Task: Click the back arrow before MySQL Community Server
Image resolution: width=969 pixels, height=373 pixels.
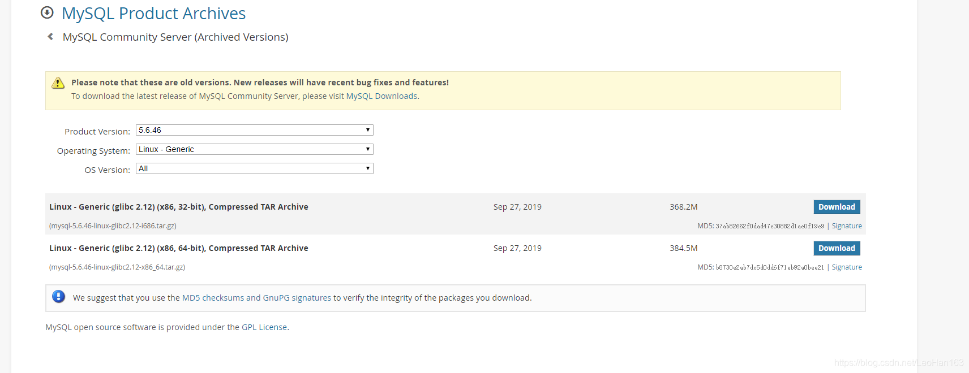Action: (x=50, y=37)
